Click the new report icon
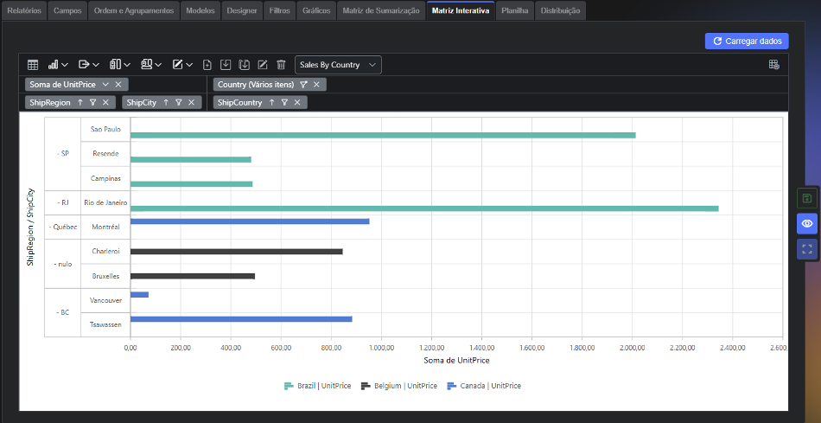Image resolution: width=821 pixels, height=423 pixels. tap(207, 65)
